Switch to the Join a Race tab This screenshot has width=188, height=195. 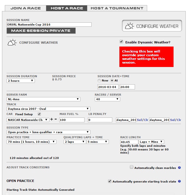pos(26,8)
